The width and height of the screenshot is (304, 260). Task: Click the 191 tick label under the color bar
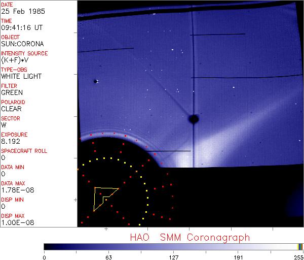238,256
